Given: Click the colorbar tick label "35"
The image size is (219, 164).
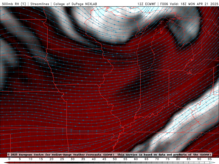Looking at the screenshot, I should click(83, 159).
